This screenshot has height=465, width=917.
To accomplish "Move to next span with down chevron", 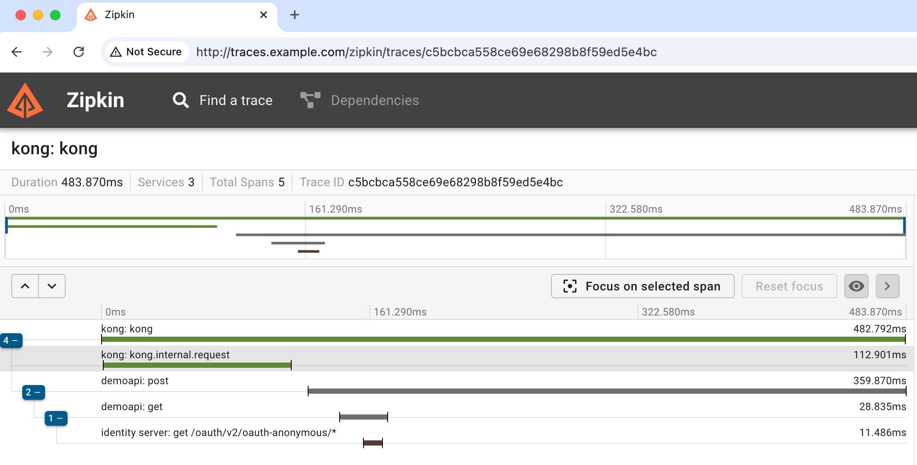I will click(x=52, y=286).
